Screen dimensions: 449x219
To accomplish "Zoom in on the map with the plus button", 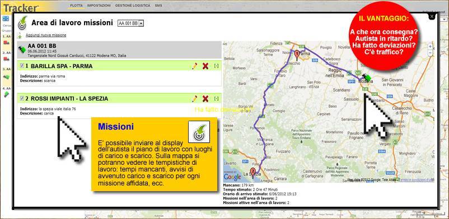I will (430, 46).
